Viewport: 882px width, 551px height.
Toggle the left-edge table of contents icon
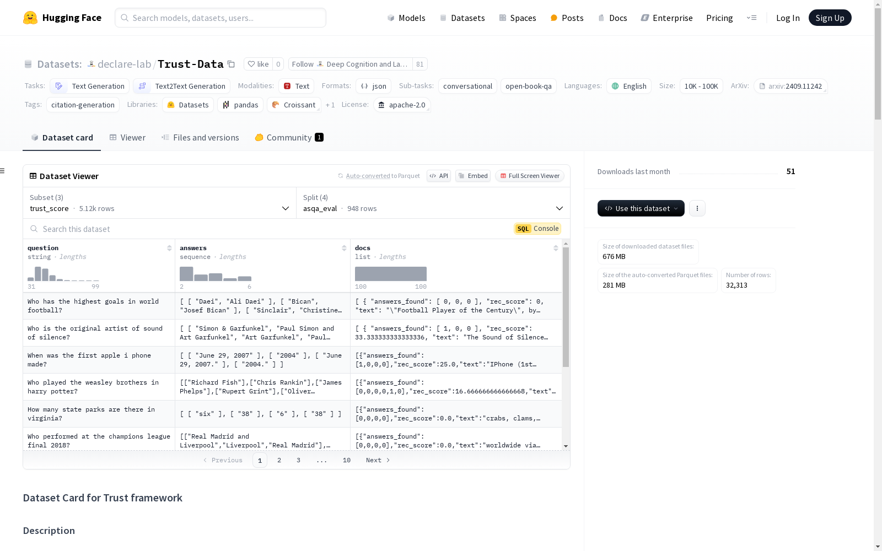pyautogui.click(x=2, y=171)
